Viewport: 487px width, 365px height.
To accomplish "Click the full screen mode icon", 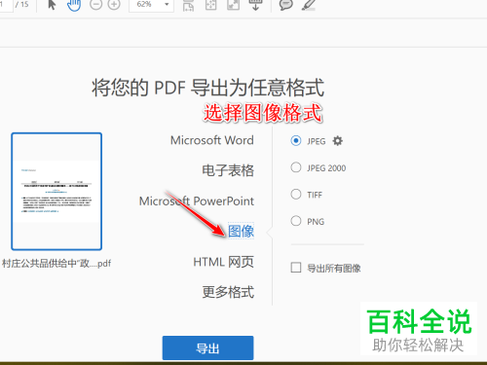I will pos(233,5).
